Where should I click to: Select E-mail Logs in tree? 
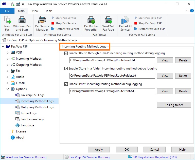pyautogui.click(x=26, y=113)
